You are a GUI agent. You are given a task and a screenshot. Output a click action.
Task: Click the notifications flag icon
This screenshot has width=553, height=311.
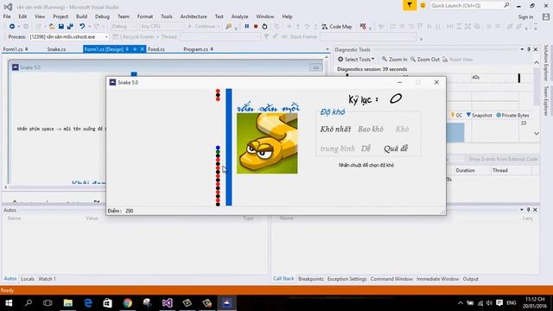coord(410,5)
